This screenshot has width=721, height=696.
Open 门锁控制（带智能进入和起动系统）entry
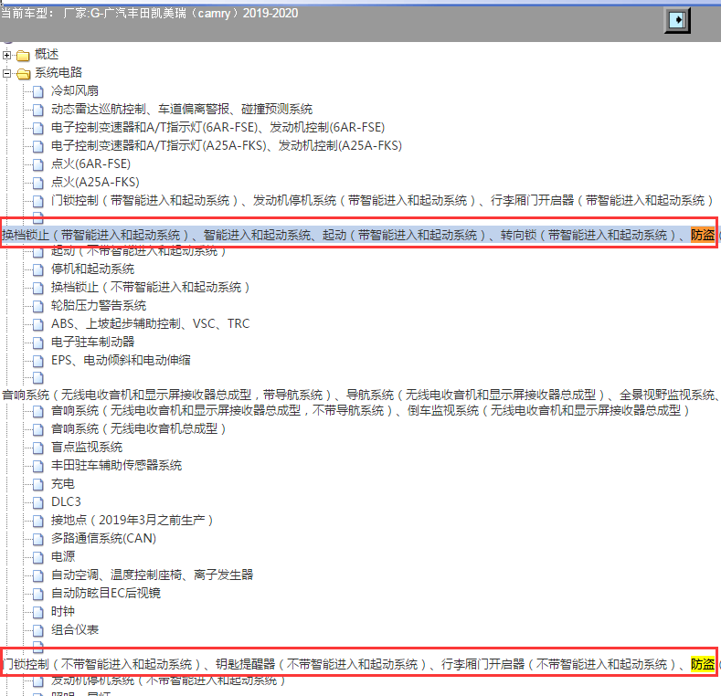[x=382, y=200]
